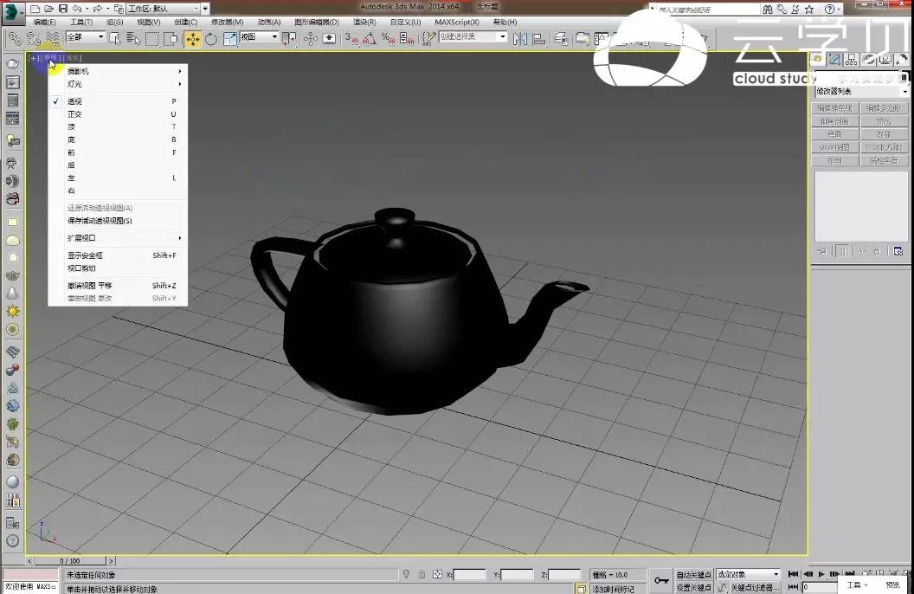Click the Set Keys large key icon
This screenshot has height=594, width=914.
click(661, 581)
